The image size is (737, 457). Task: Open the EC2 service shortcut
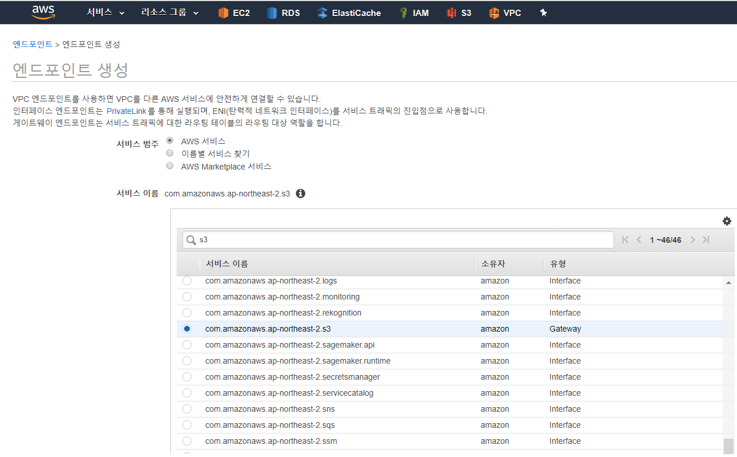pos(234,13)
